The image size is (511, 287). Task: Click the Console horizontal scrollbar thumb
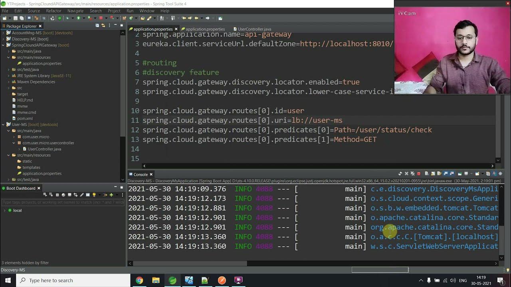pyautogui.click(x=190, y=263)
